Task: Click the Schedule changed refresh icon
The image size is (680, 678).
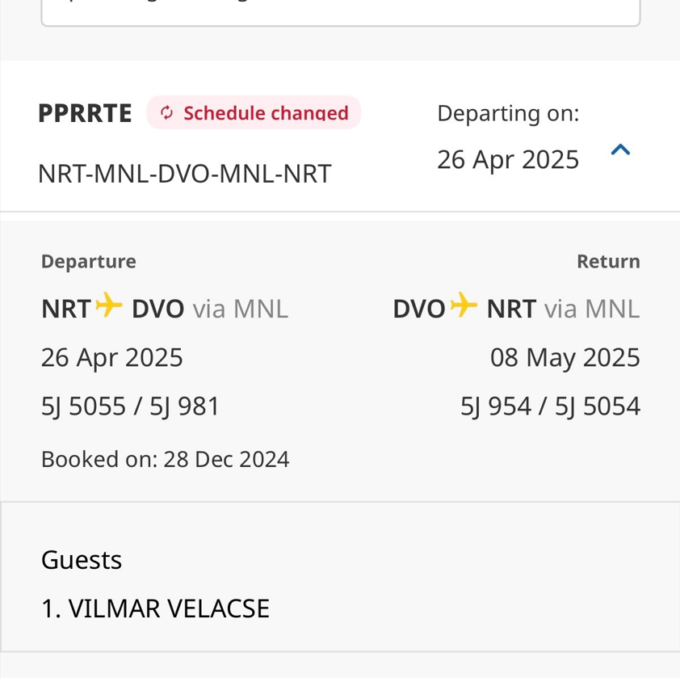Action: (x=167, y=113)
